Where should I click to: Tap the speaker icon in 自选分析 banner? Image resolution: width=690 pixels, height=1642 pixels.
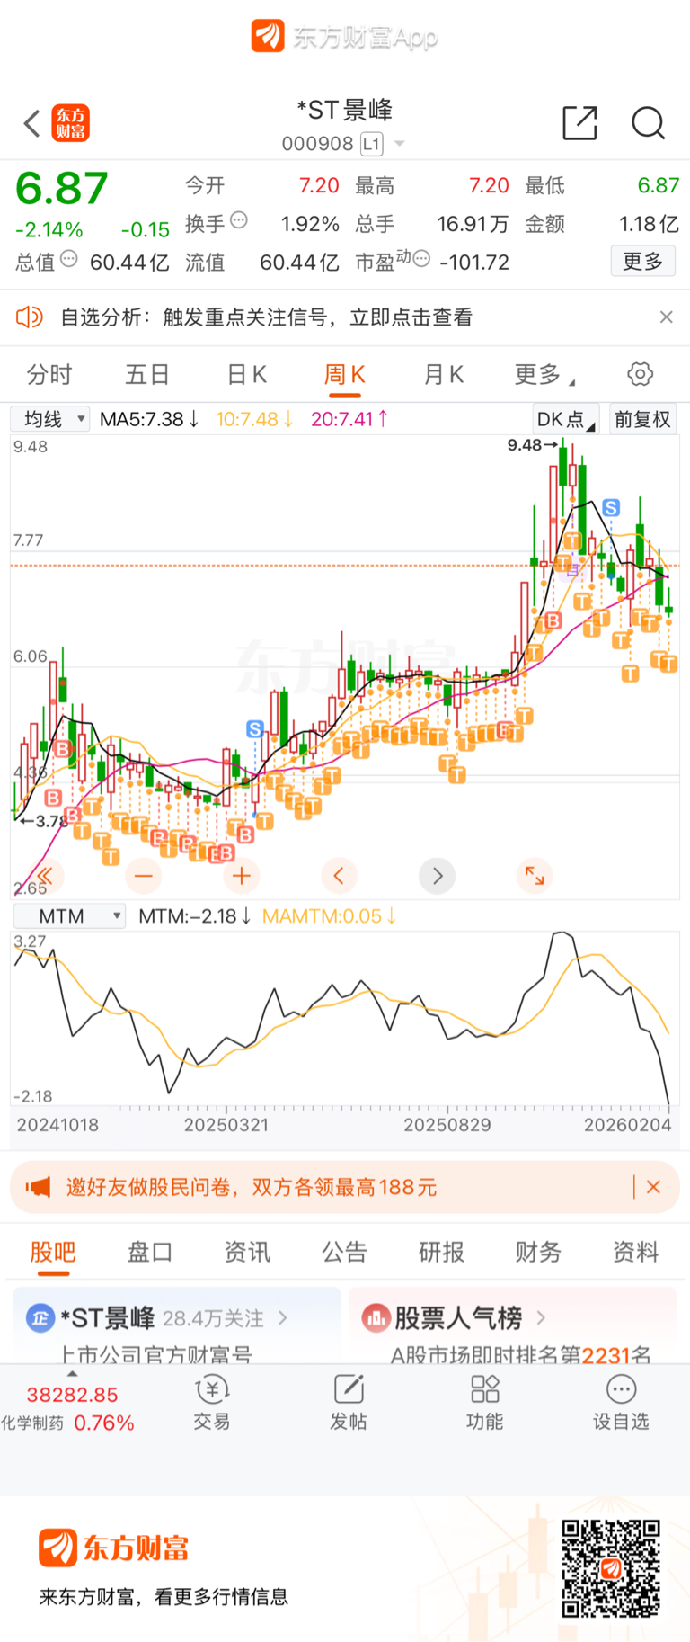tap(30, 317)
